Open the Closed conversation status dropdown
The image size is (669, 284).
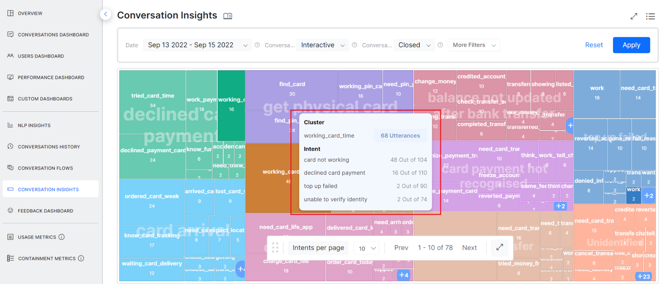[x=414, y=45]
